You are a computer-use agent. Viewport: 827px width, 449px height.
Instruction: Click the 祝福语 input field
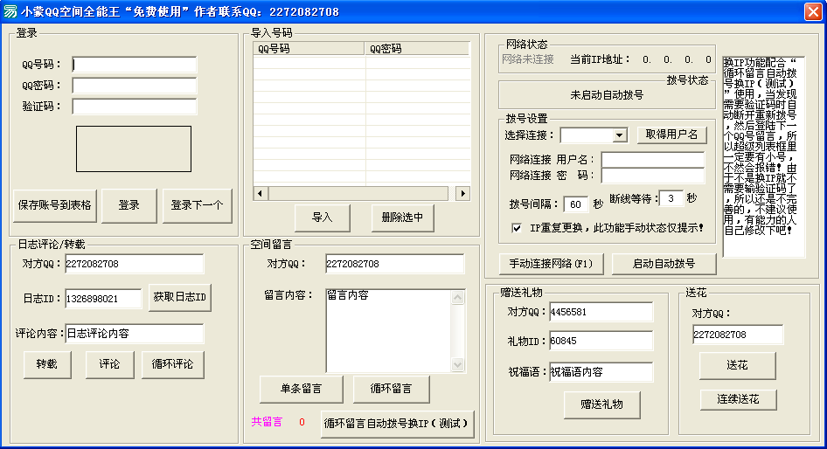pyautogui.click(x=601, y=372)
